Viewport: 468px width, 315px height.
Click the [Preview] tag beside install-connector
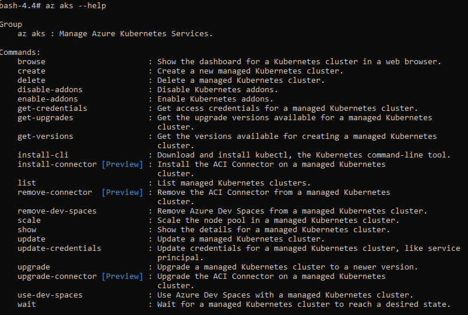click(122, 164)
